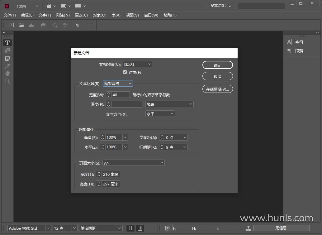Click the new document toolbar icon

click(x=12, y=25)
